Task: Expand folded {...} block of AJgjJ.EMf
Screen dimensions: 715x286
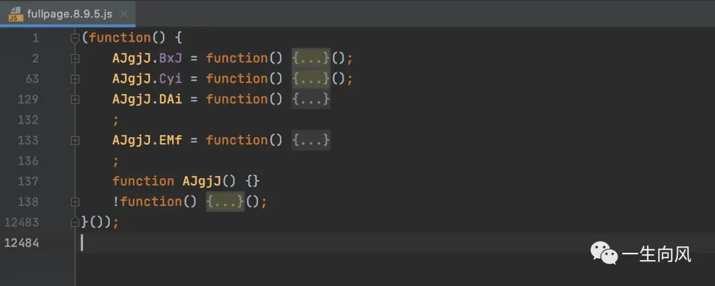Action: [311, 140]
